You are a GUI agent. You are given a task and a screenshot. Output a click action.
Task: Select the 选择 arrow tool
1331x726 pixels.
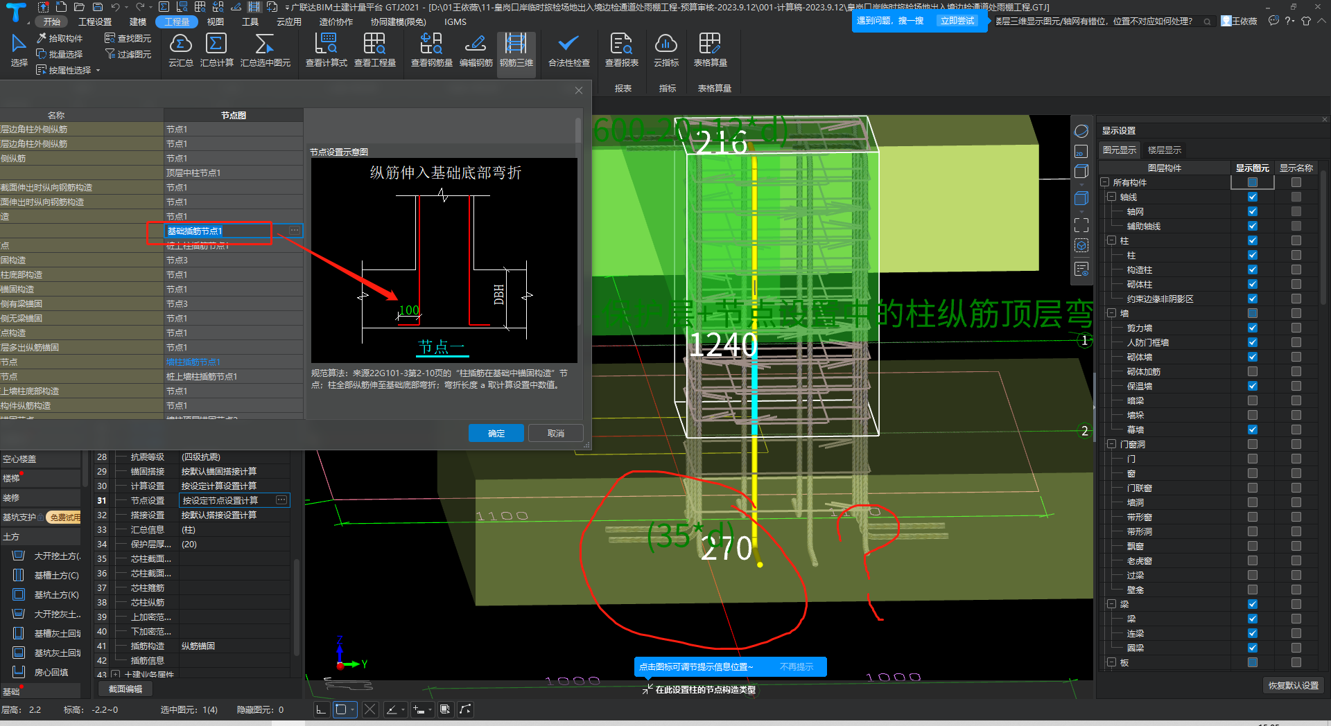(19, 50)
